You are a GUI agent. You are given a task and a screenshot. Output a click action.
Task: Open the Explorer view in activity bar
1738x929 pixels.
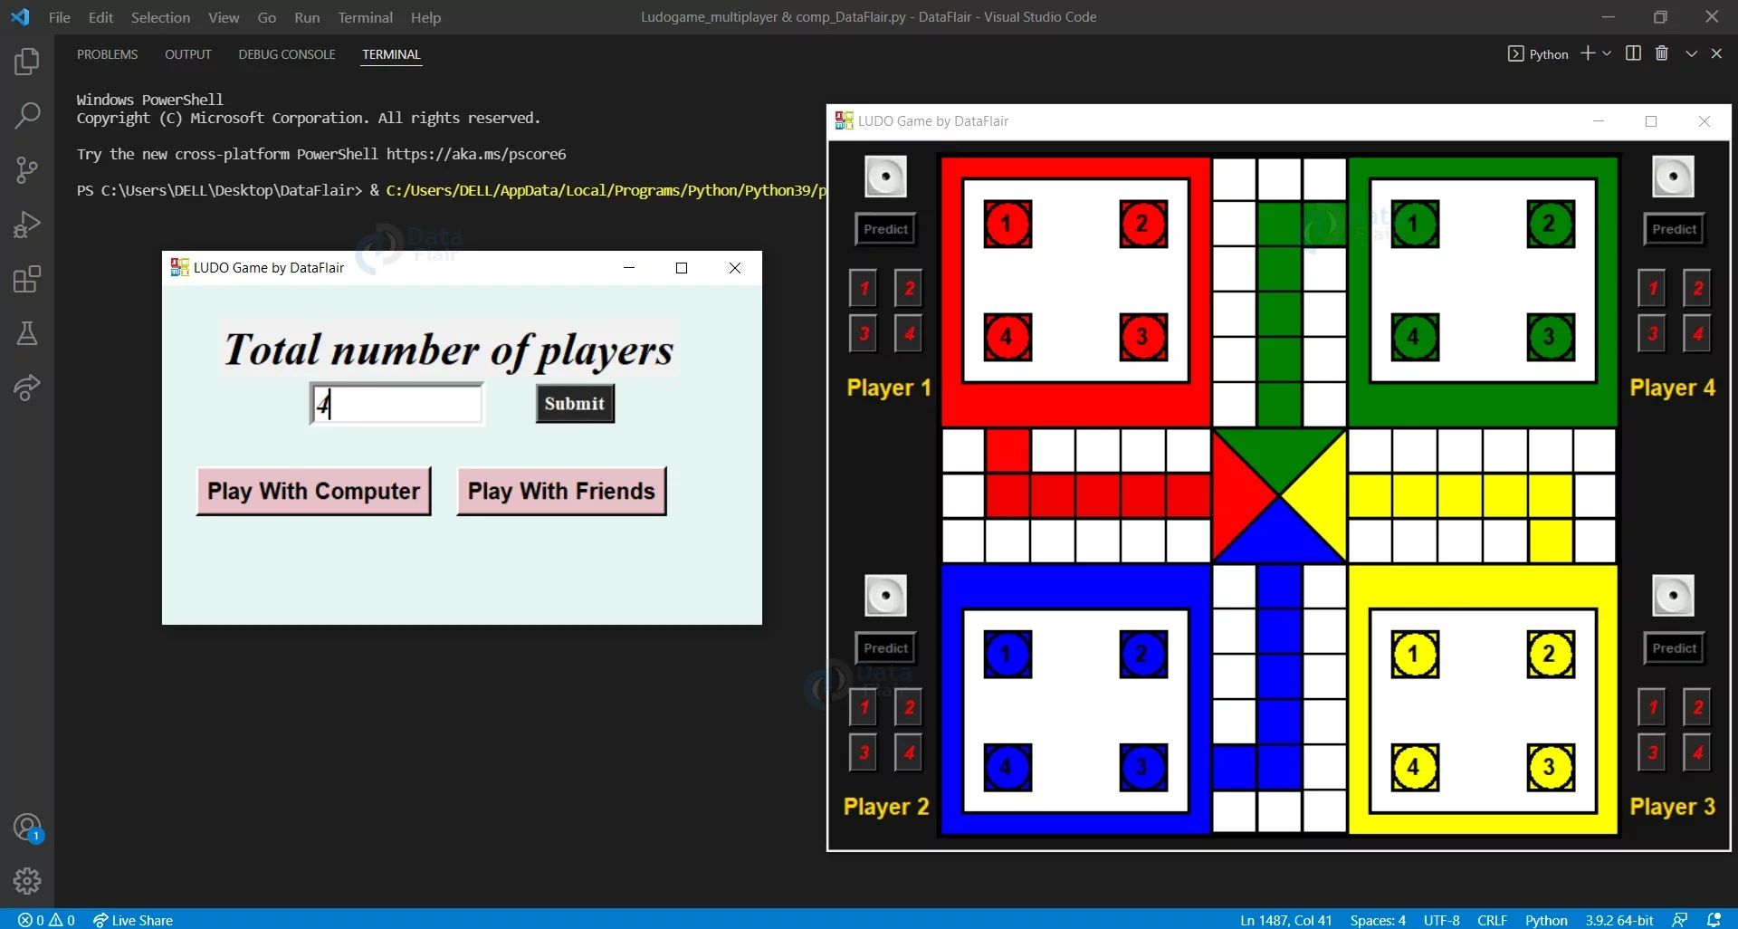(x=27, y=62)
